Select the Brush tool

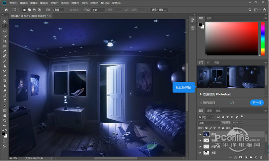(4, 61)
